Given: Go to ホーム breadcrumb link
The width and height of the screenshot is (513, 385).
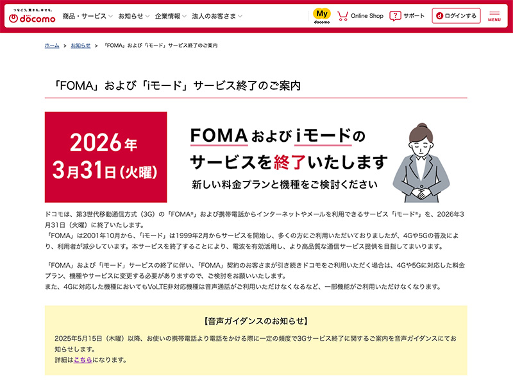Looking at the screenshot, I should click(x=52, y=46).
